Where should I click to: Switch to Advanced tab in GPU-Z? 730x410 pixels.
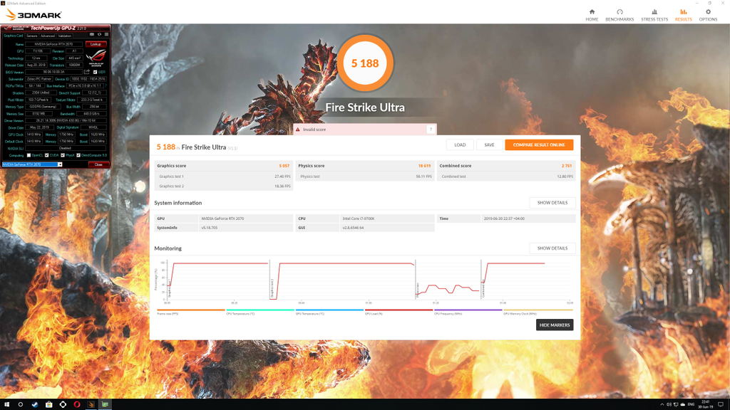coord(48,36)
